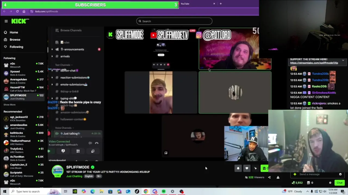Screen dimensions: 348x195
Task: Click the browser back arrow
Action: tap(4, 11)
